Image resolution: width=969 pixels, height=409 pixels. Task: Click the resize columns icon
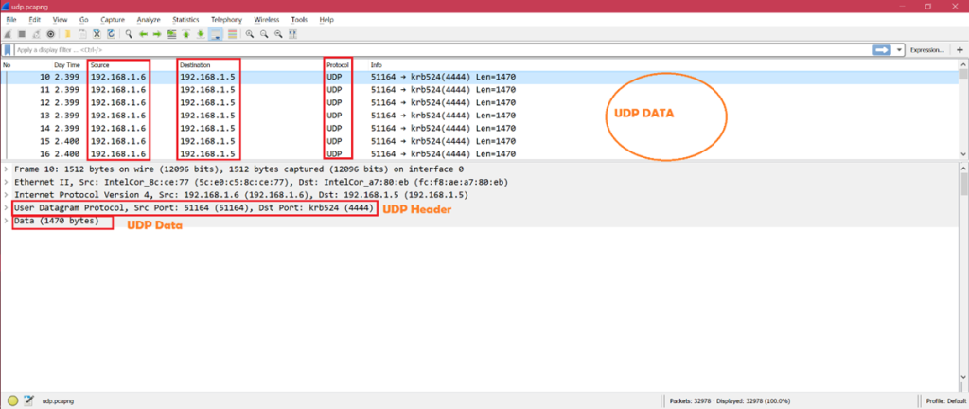(x=293, y=34)
